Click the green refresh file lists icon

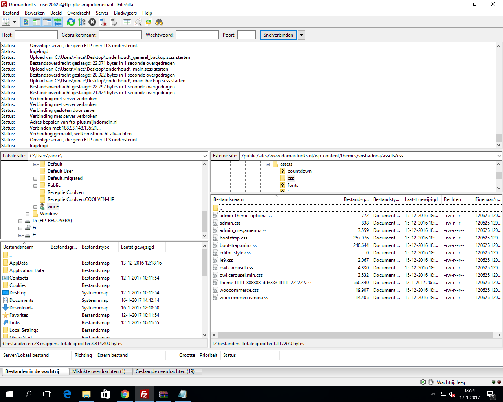tap(71, 22)
